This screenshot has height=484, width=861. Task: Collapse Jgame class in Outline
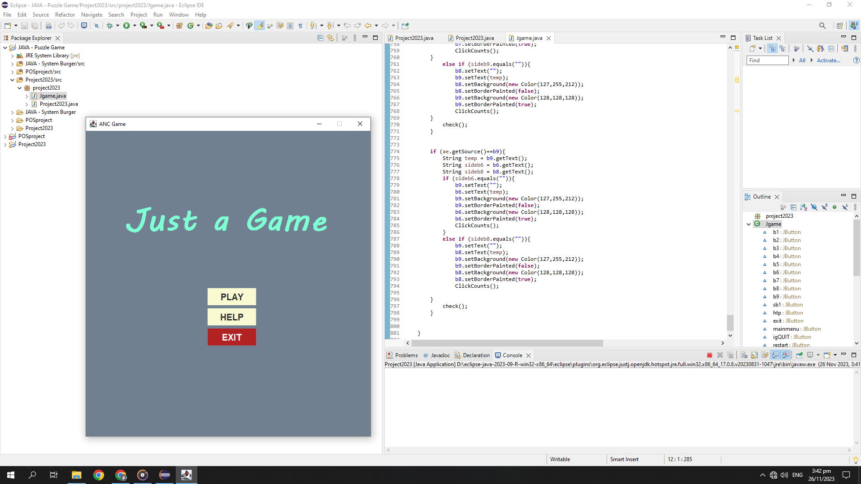pyautogui.click(x=748, y=224)
